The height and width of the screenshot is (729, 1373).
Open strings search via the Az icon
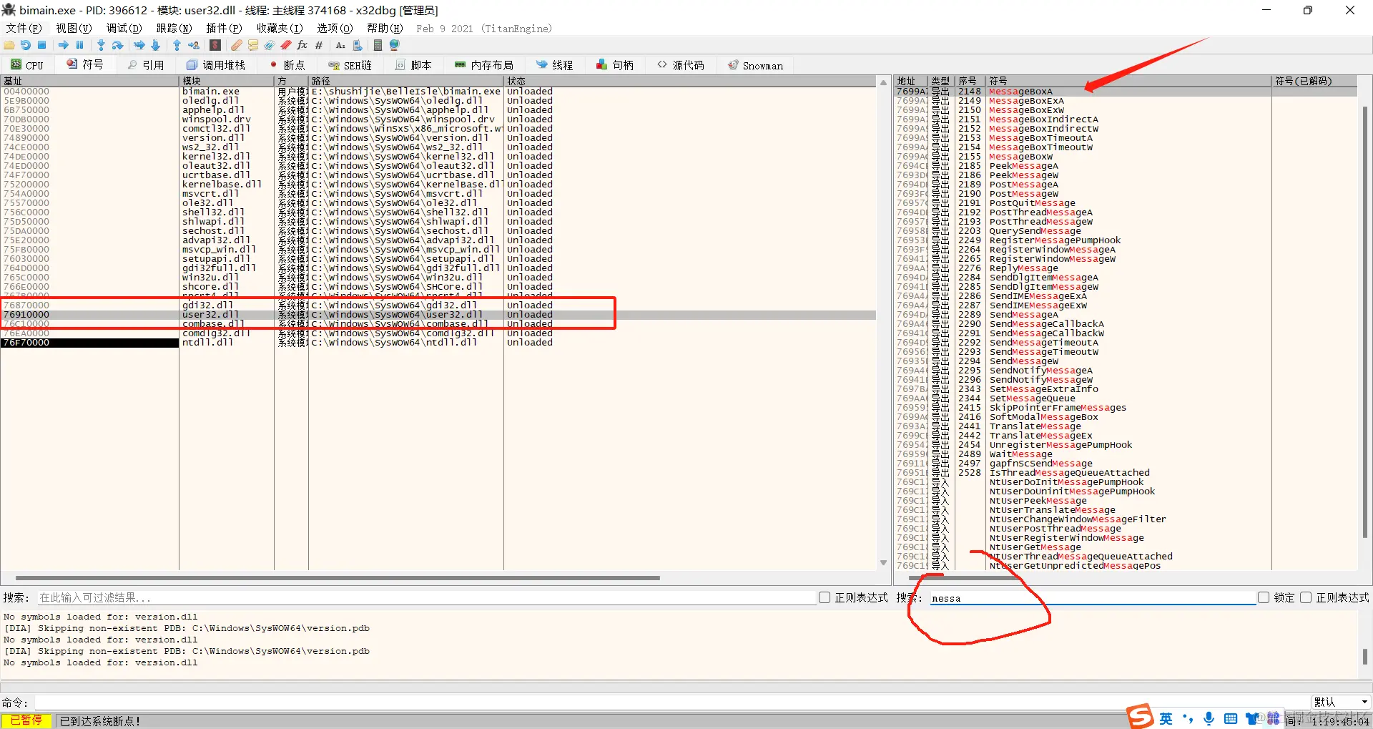(x=340, y=45)
